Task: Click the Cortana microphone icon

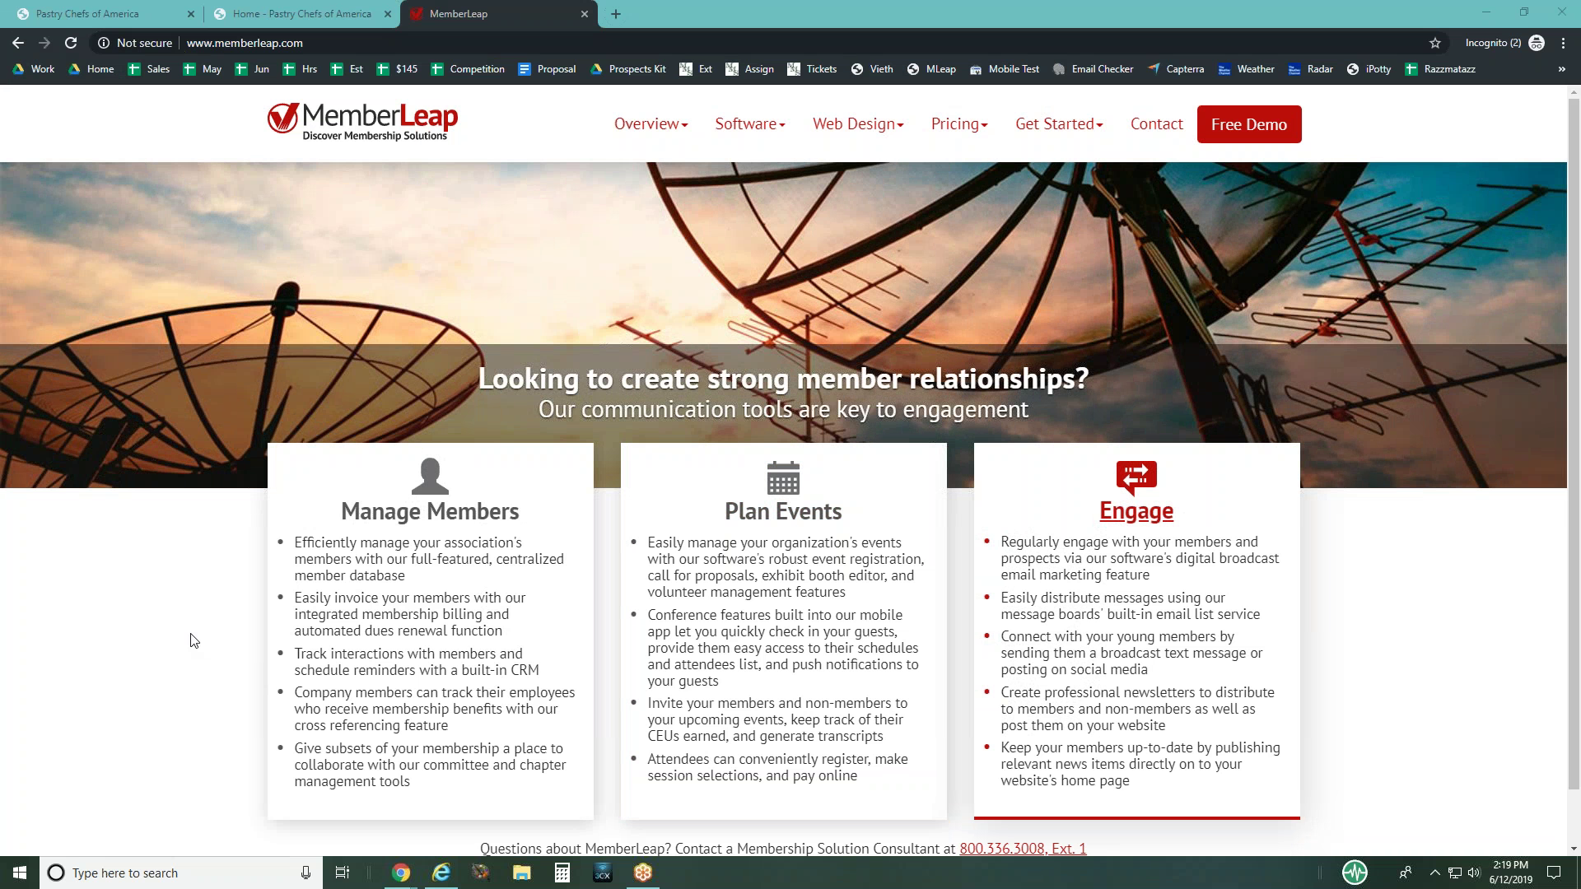Action: pos(305,873)
